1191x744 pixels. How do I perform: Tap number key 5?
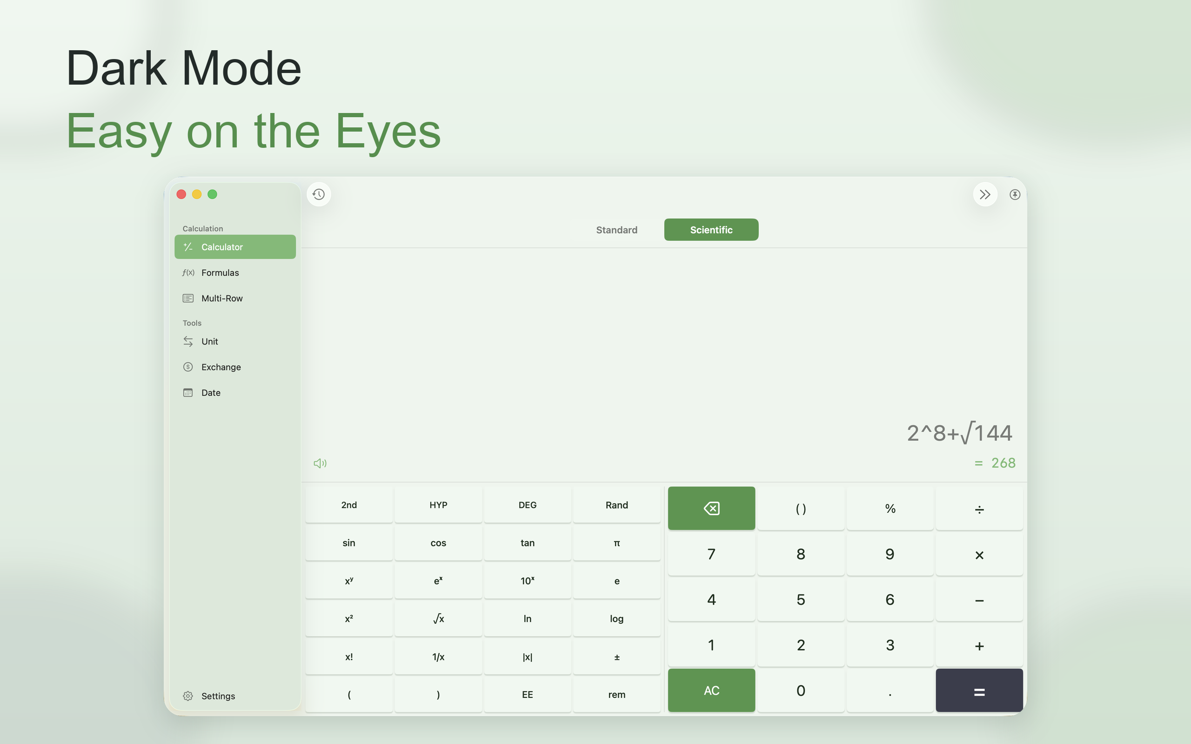point(801,599)
